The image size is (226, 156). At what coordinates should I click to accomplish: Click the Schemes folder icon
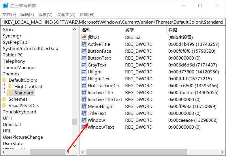tap(4, 99)
